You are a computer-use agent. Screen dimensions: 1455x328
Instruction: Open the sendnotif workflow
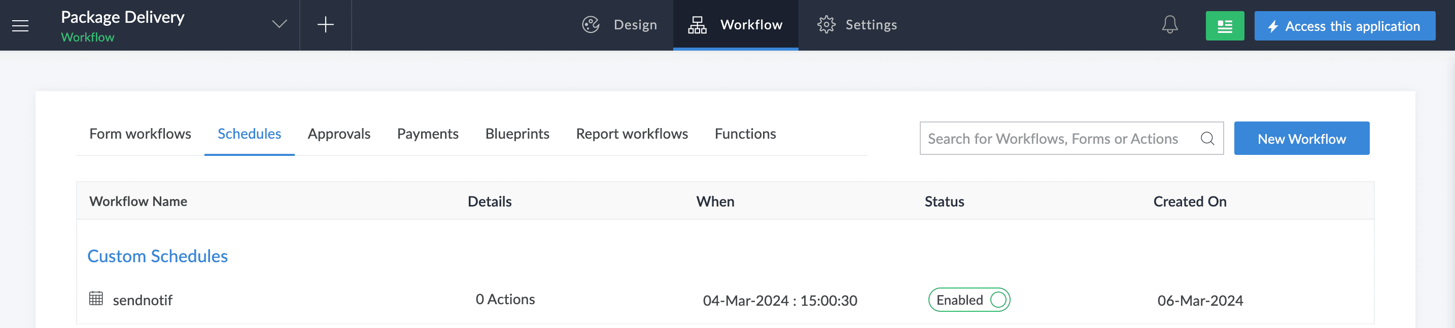tap(143, 300)
